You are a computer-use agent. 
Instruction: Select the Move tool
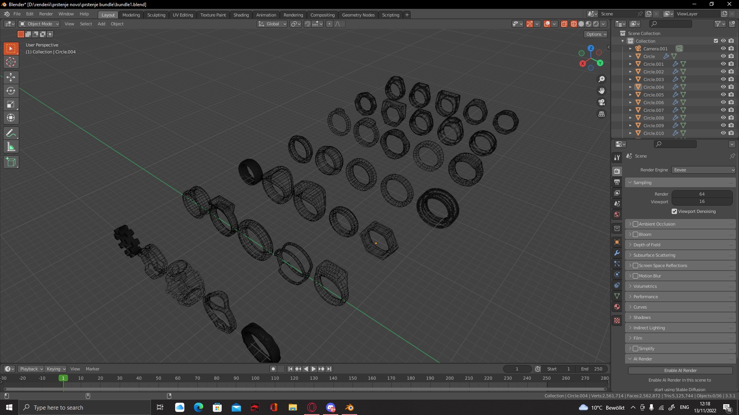click(11, 77)
